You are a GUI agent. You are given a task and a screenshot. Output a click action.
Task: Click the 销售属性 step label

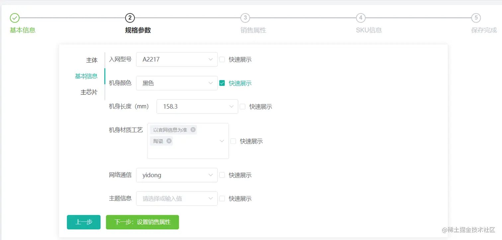pos(253,30)
